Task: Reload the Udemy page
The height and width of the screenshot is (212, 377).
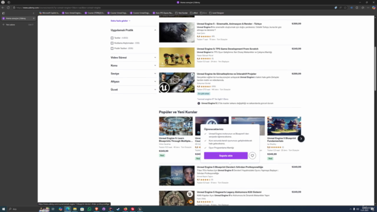Action: tap(8, 8)
